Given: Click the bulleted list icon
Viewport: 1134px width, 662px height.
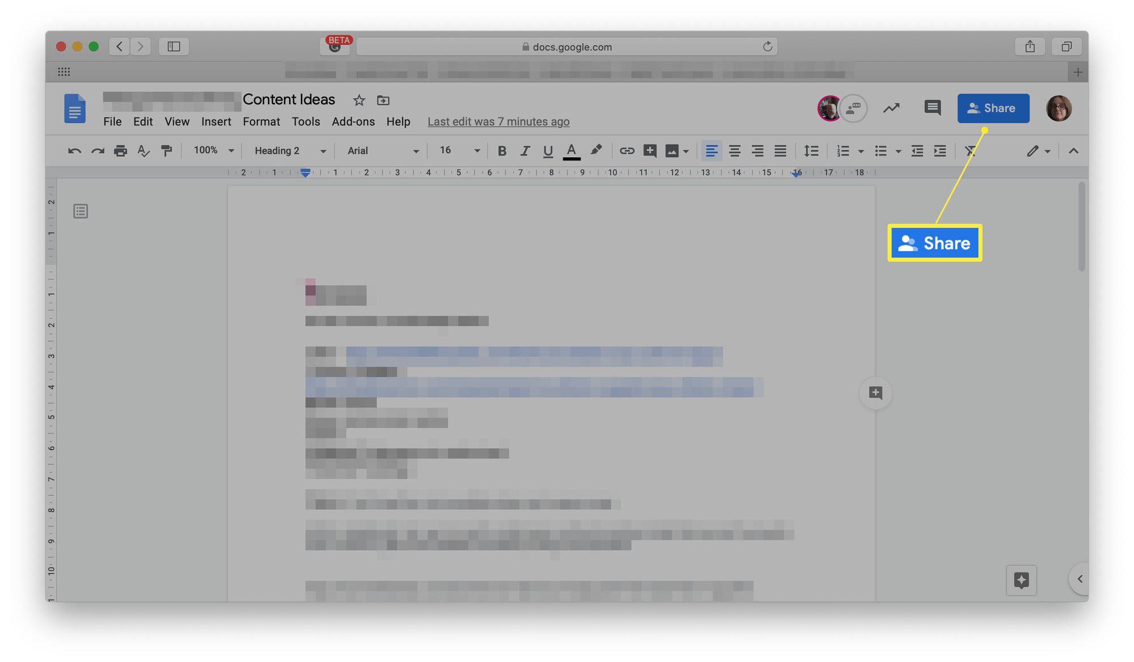Looking at the screenshot, I should (881, 151).
